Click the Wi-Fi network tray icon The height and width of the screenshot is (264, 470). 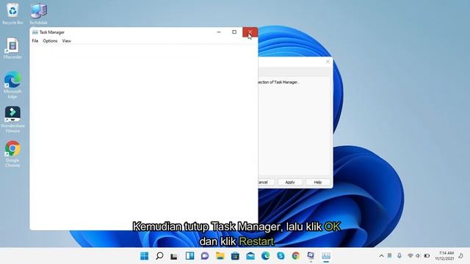(x=411, y=256)
